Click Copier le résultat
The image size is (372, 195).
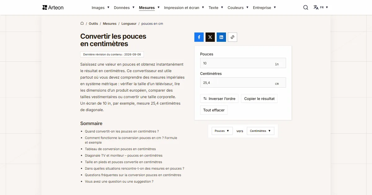click(x=259, y=99)
